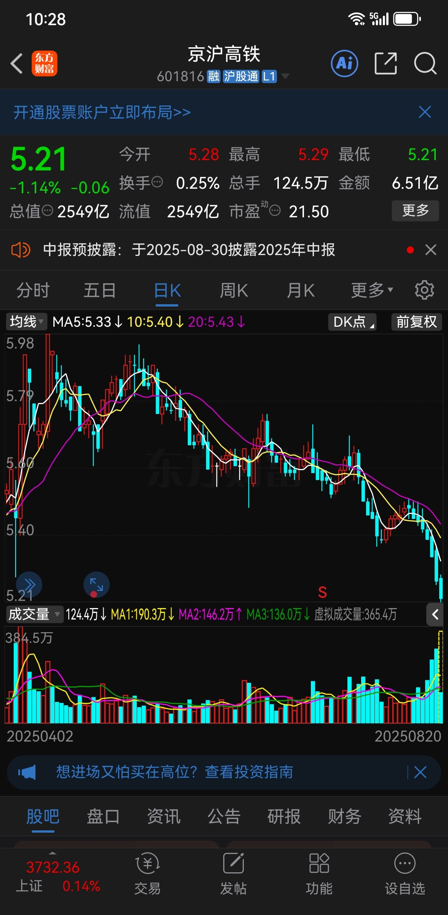Image resolution: width=448 pixels, height=915 pixels.
Task: Tap the 融 margin badge
Action: (x=213, y=76)
